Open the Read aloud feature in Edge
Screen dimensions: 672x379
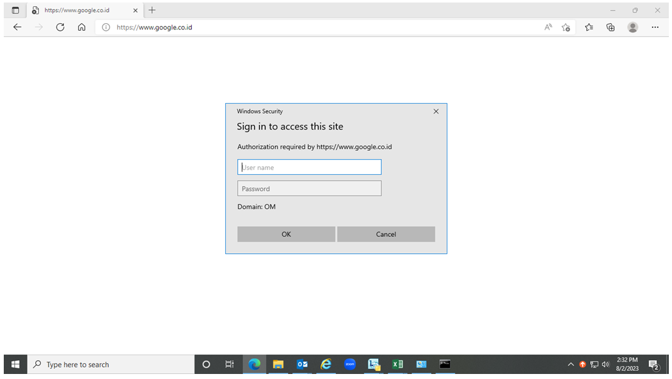coord(548,27)
